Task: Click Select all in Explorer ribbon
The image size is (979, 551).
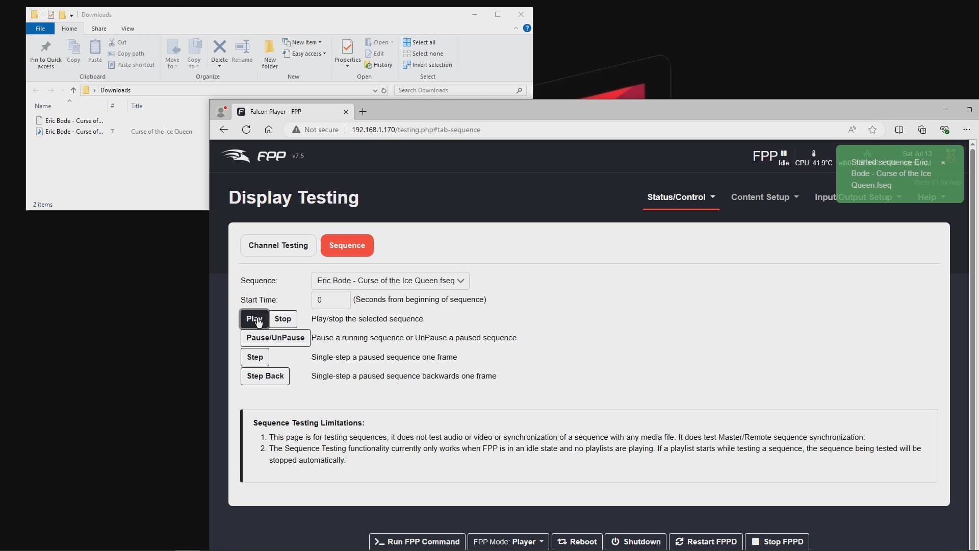Action: 419,42
